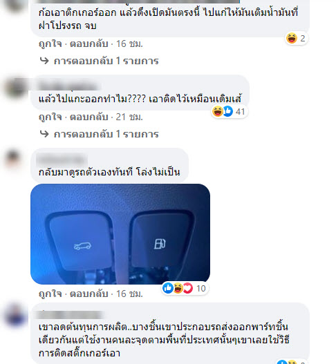This screenshot has height=364, width=336.
Task: Click the reply arrow icon under the 21 ชม. comment
Action: click(44, 134)
